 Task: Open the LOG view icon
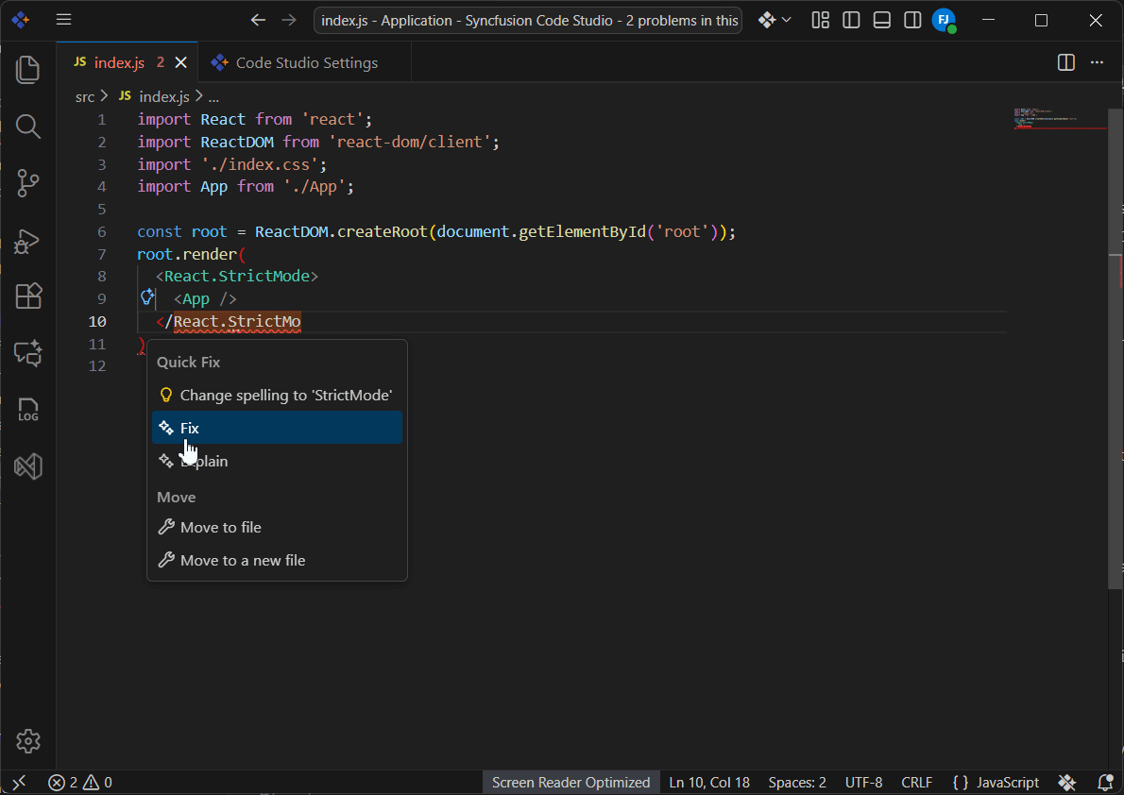click(x=28, y=410)
